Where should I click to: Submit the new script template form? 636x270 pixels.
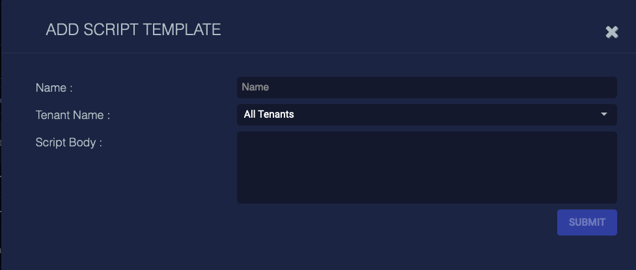tap(587, 223)
